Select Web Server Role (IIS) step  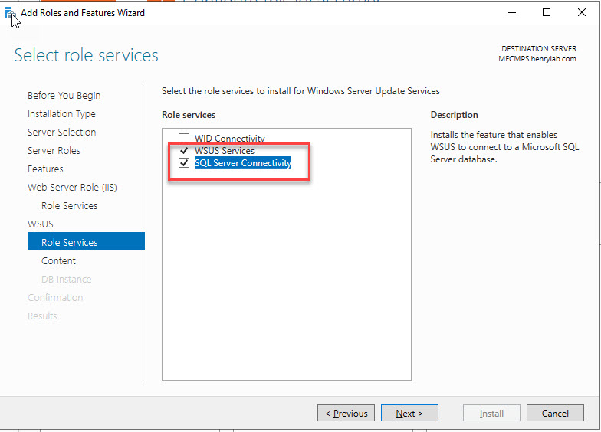[72, 188]
